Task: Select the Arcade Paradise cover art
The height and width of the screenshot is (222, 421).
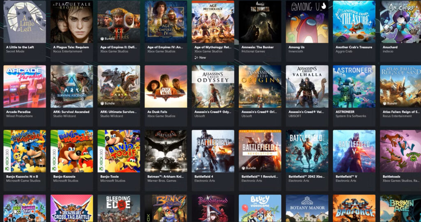Action: point(25,86)
